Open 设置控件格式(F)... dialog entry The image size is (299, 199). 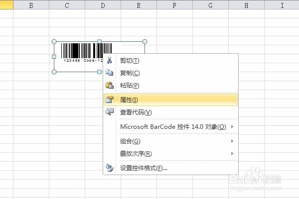pyautogui.click(x=170, y=168)
